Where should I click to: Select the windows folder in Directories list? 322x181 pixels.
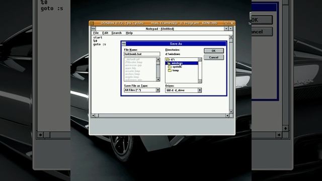182,63
